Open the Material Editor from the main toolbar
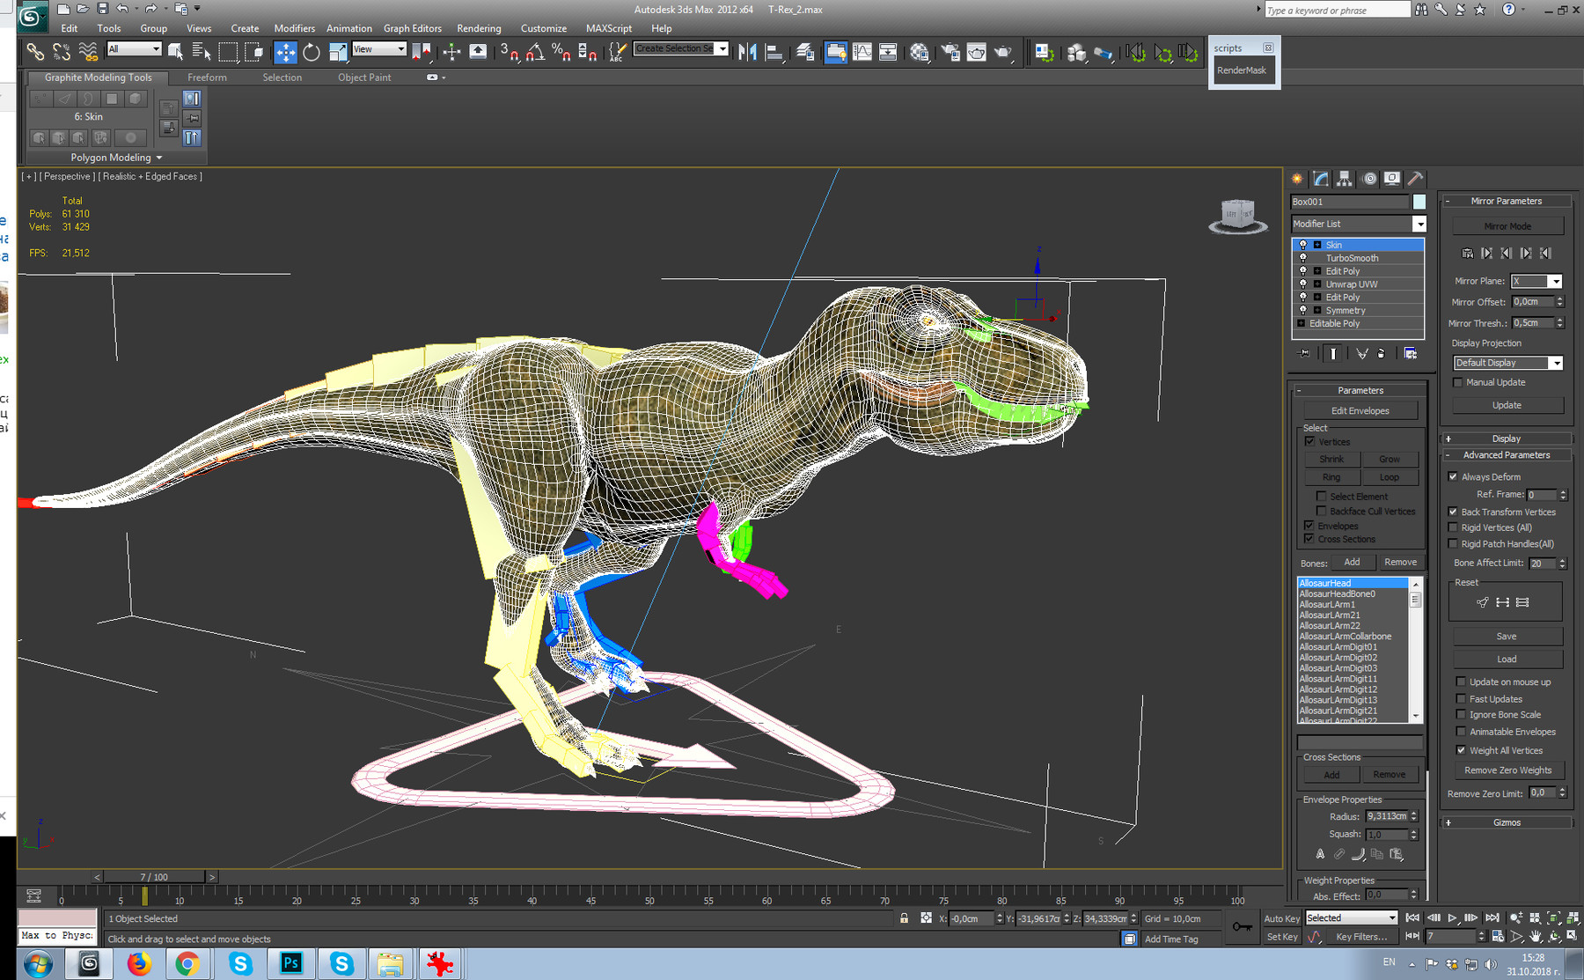 click(920, 51)
